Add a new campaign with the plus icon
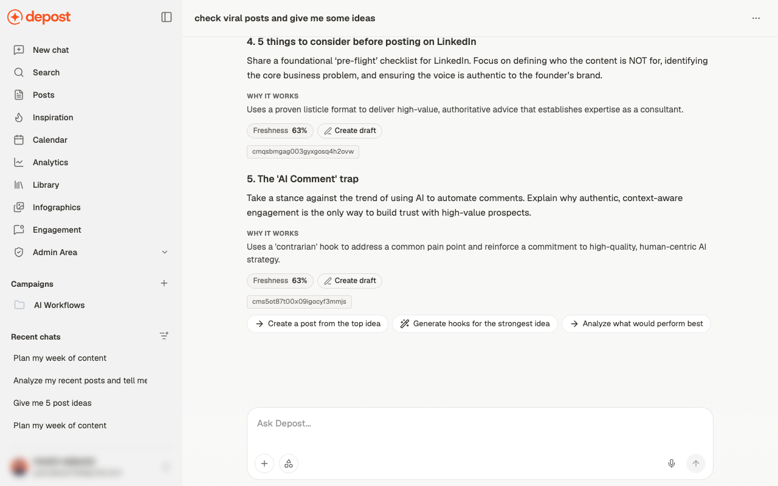This screenshot has height=486, width=778. pos(164,283)
